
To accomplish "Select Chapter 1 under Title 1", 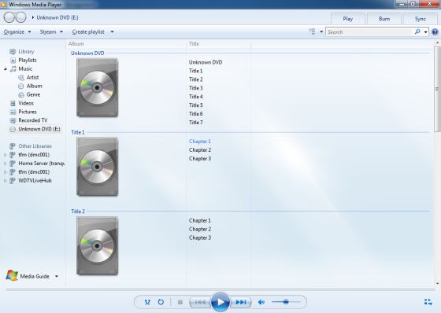I will tap(200, 142).
